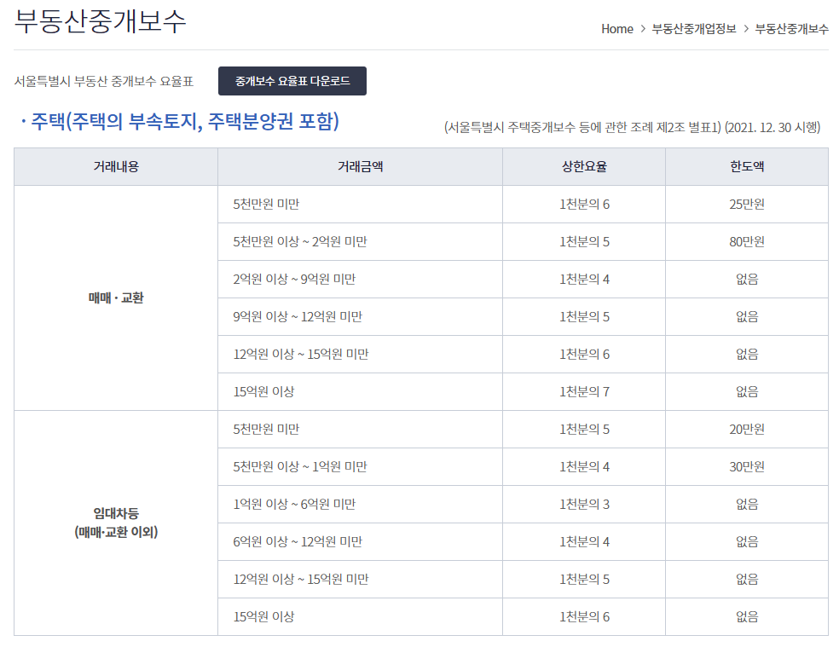Click the 30만원 limit cell
This screenshot has width=839, height=647.
[747, 466]
